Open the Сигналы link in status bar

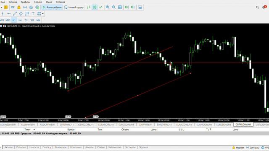click(x=253, y=148)
